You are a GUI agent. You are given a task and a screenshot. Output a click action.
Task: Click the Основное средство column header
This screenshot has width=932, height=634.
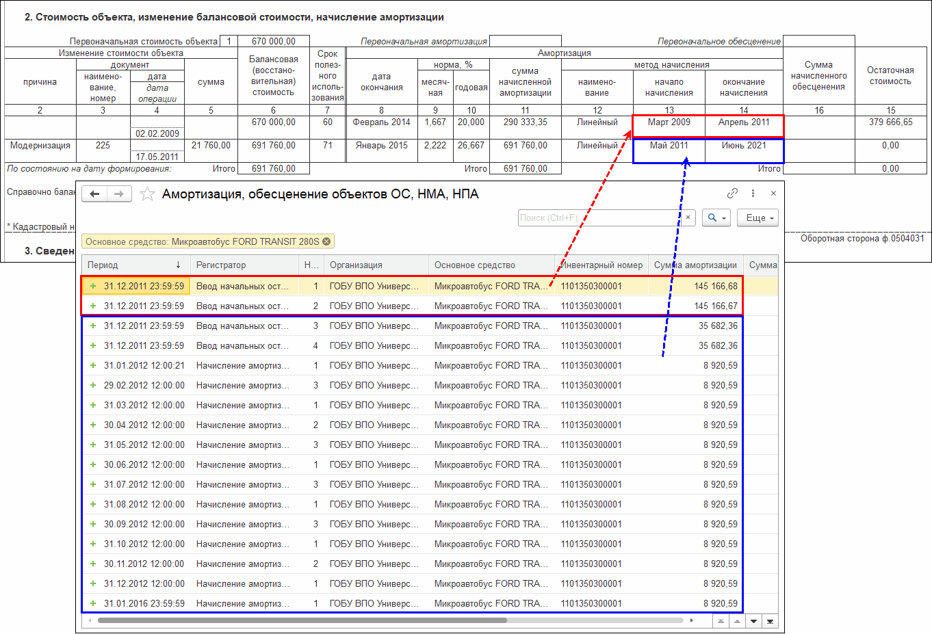tap(491, 265)
